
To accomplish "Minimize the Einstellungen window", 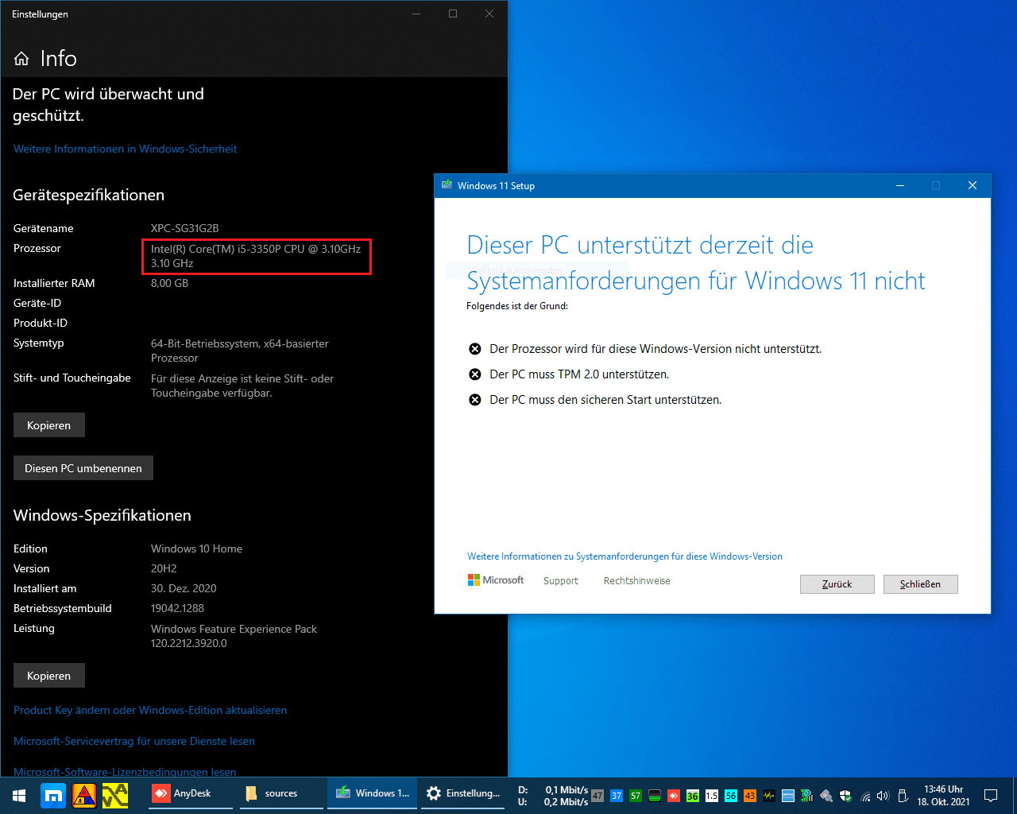I will [416, 14].
